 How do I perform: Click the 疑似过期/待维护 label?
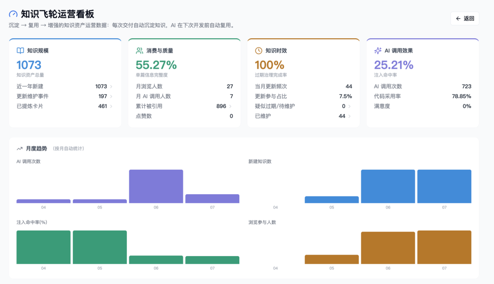[x=275, y=106]
